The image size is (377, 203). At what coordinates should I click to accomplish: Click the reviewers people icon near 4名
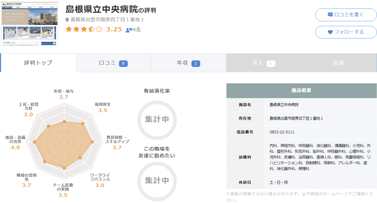pyautogui.click(x=129, y=30)
